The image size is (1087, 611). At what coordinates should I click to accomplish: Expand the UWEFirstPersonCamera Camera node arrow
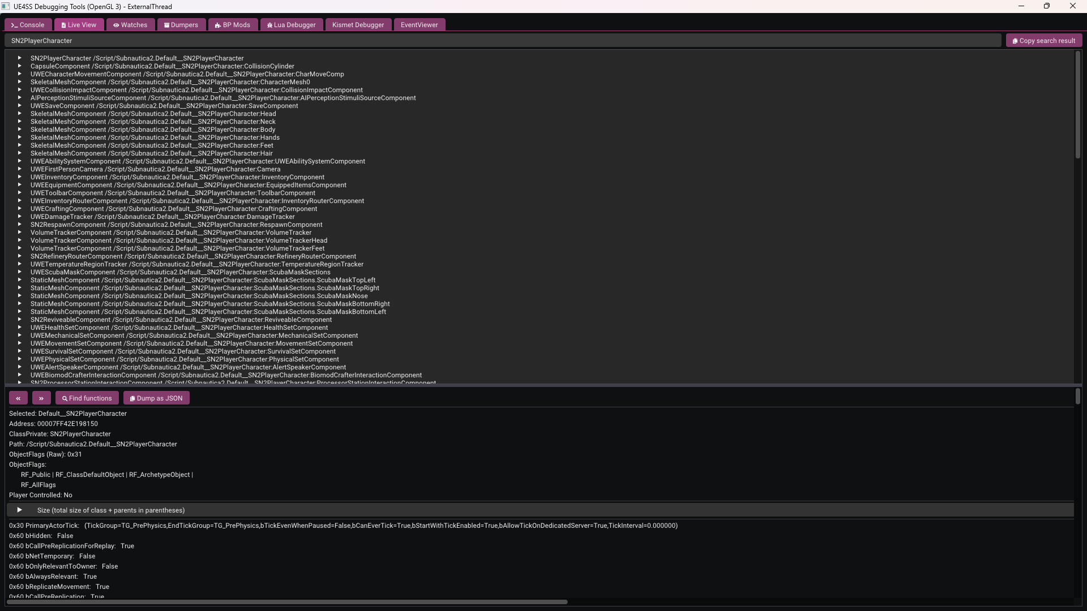point(19,169)
